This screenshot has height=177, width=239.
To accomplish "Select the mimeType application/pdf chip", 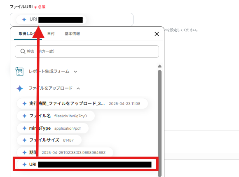I will 53,128.
